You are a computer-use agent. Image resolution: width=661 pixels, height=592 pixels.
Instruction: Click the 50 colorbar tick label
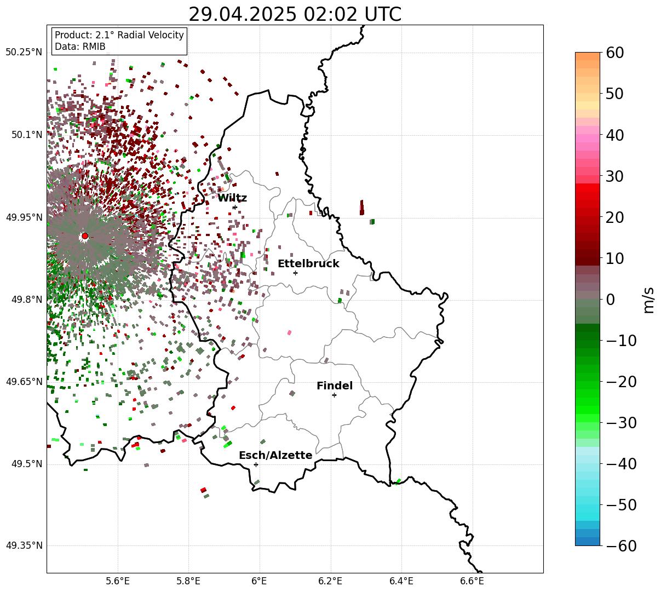[x=616, y=94]
